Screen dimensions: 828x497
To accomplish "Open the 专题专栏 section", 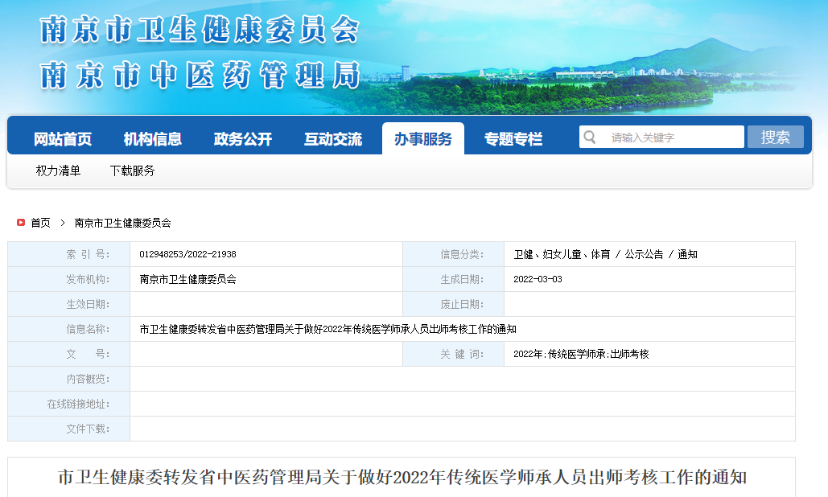I will (x=513, y=139).
